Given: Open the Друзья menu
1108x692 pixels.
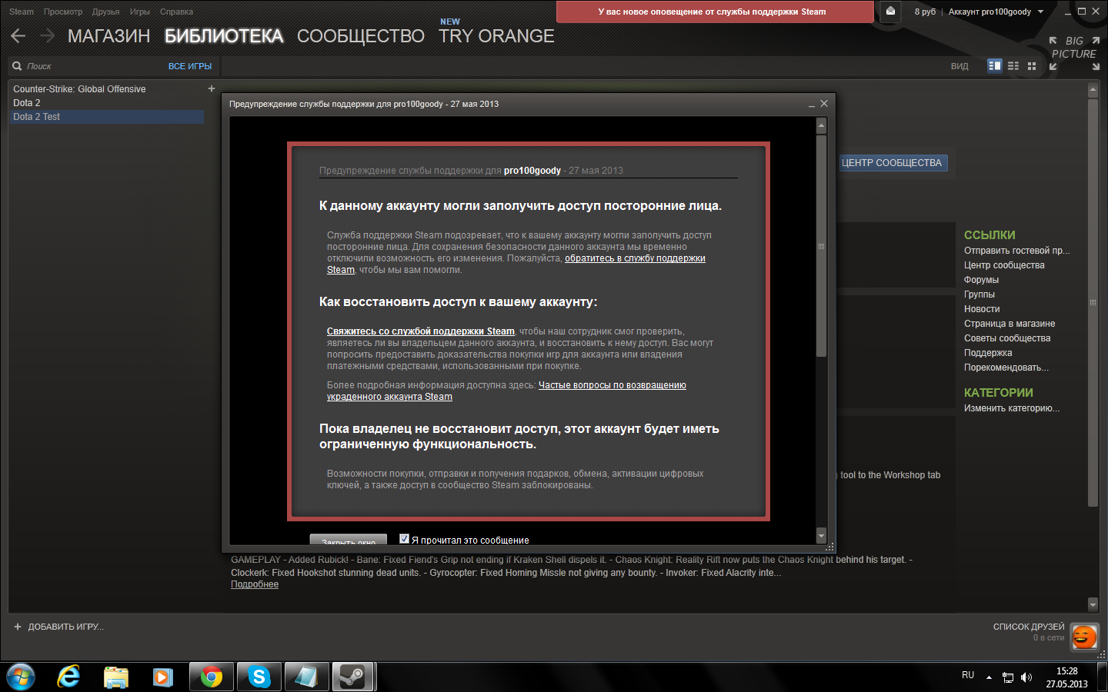Looking at the screenshot, I should pos(106,12).
